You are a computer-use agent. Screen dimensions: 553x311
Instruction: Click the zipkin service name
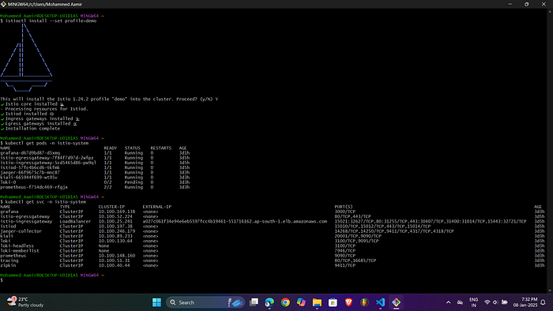tap(8, 265)
